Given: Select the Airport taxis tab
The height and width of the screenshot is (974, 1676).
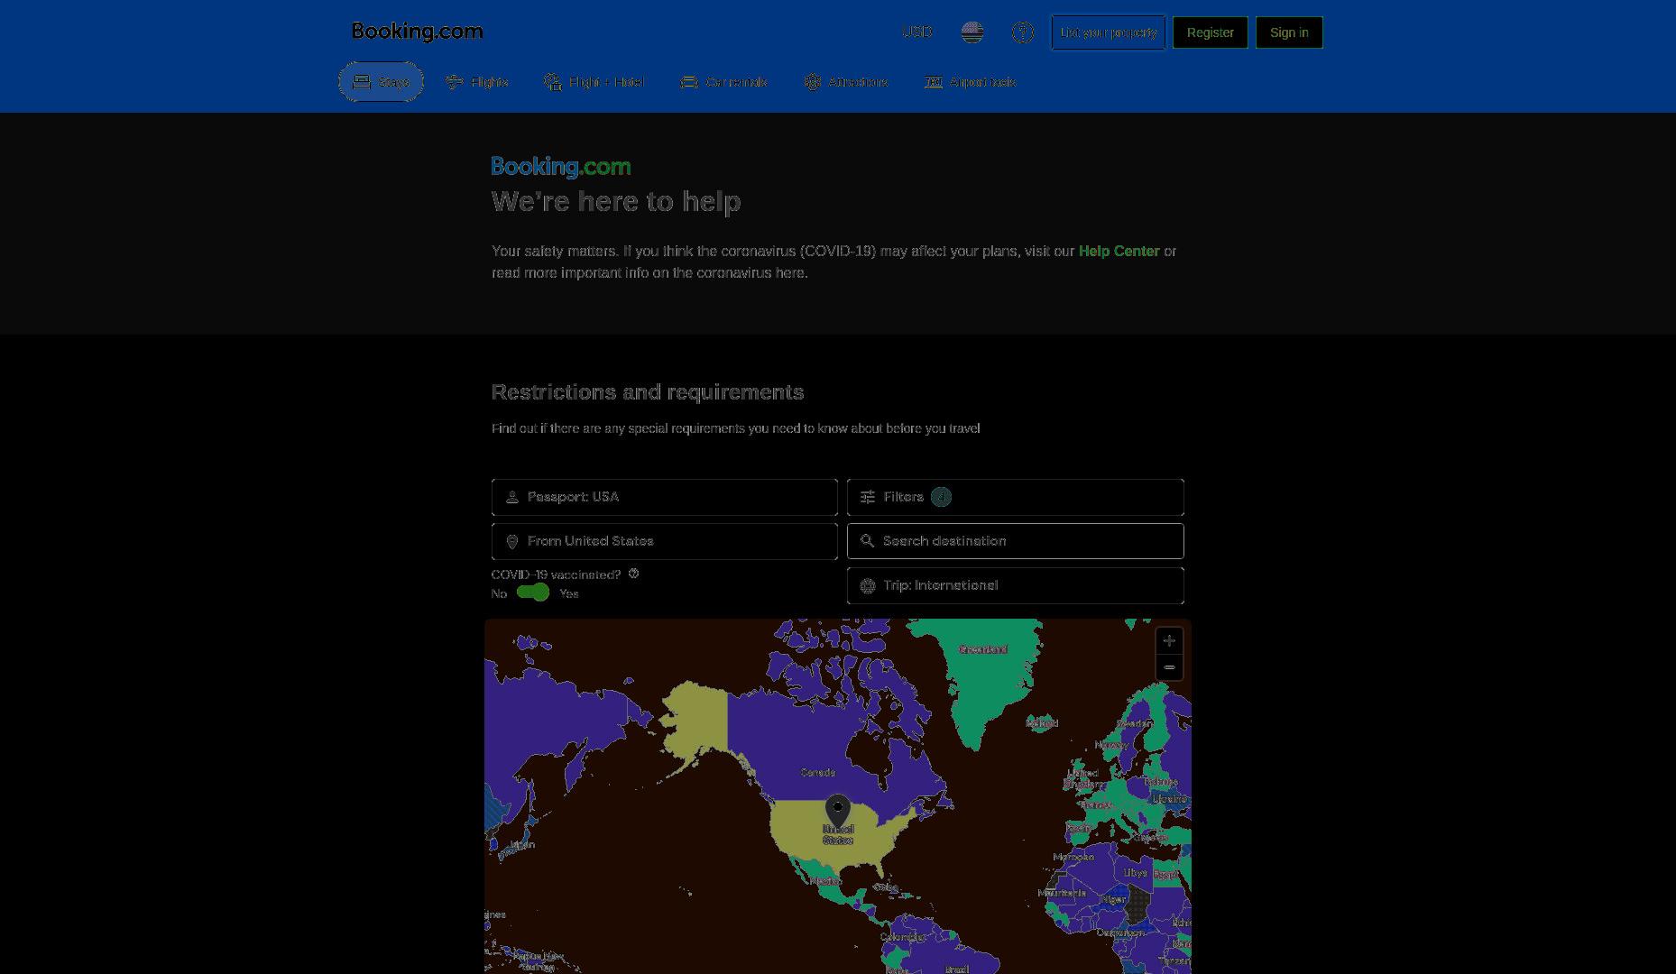Looking at the screenshot, I should [x=971, y=82].
